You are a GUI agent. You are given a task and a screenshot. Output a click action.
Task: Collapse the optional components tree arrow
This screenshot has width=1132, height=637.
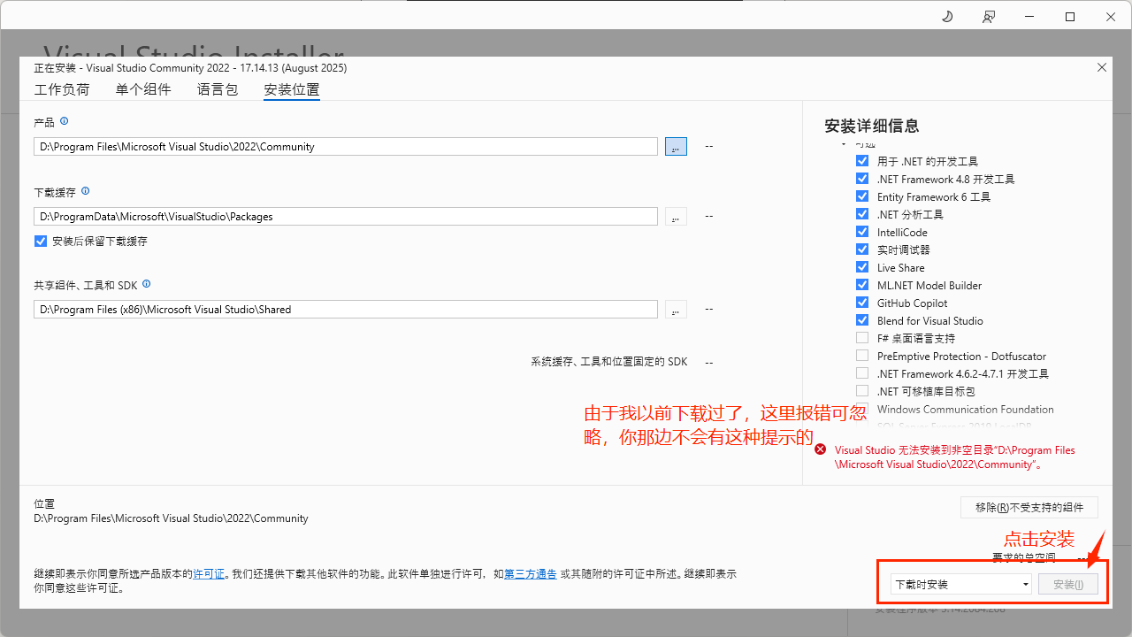click(844, 144)
